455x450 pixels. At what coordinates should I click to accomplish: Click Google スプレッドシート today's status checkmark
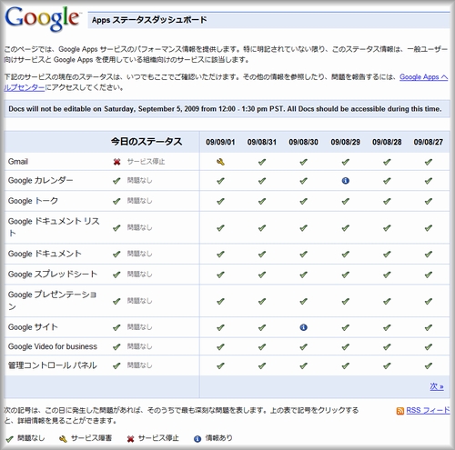tap(116, 275)
